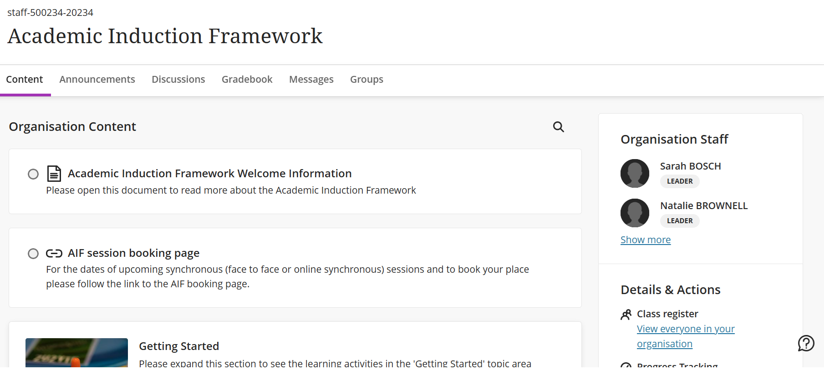This screenshot has height=370, width=824.
Task: Click 'For the dates of upcoming' description
Action: click(x=287, y=277)
